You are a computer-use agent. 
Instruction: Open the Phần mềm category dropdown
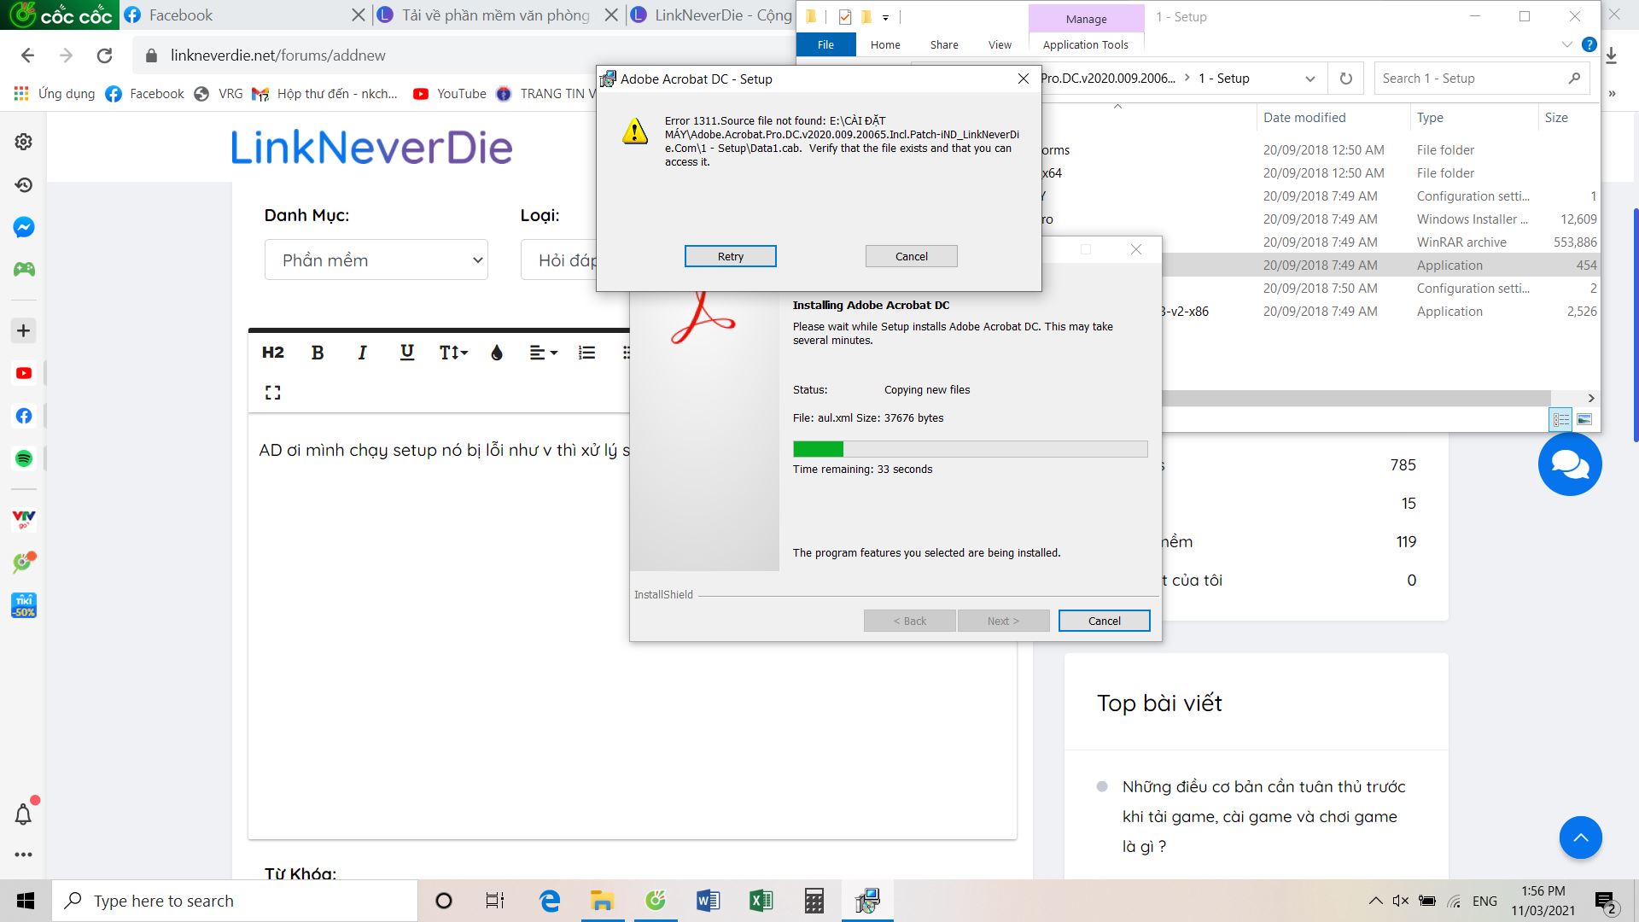tap(376, 260)
